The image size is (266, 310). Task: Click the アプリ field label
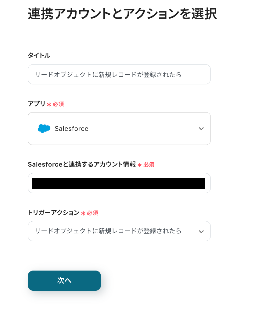point(36,104)
